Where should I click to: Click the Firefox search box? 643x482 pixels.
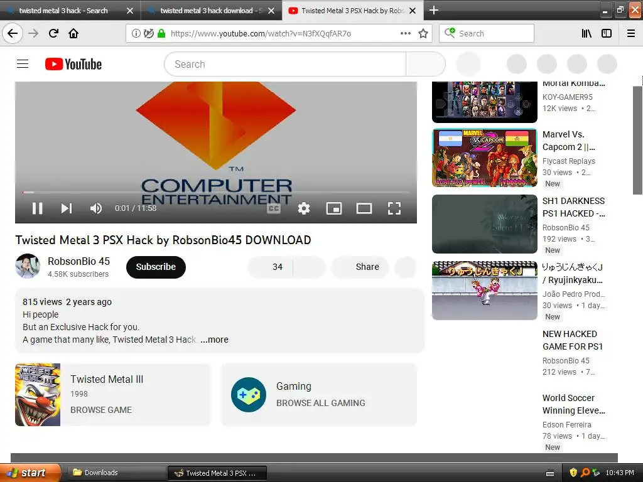pos(487,33)
